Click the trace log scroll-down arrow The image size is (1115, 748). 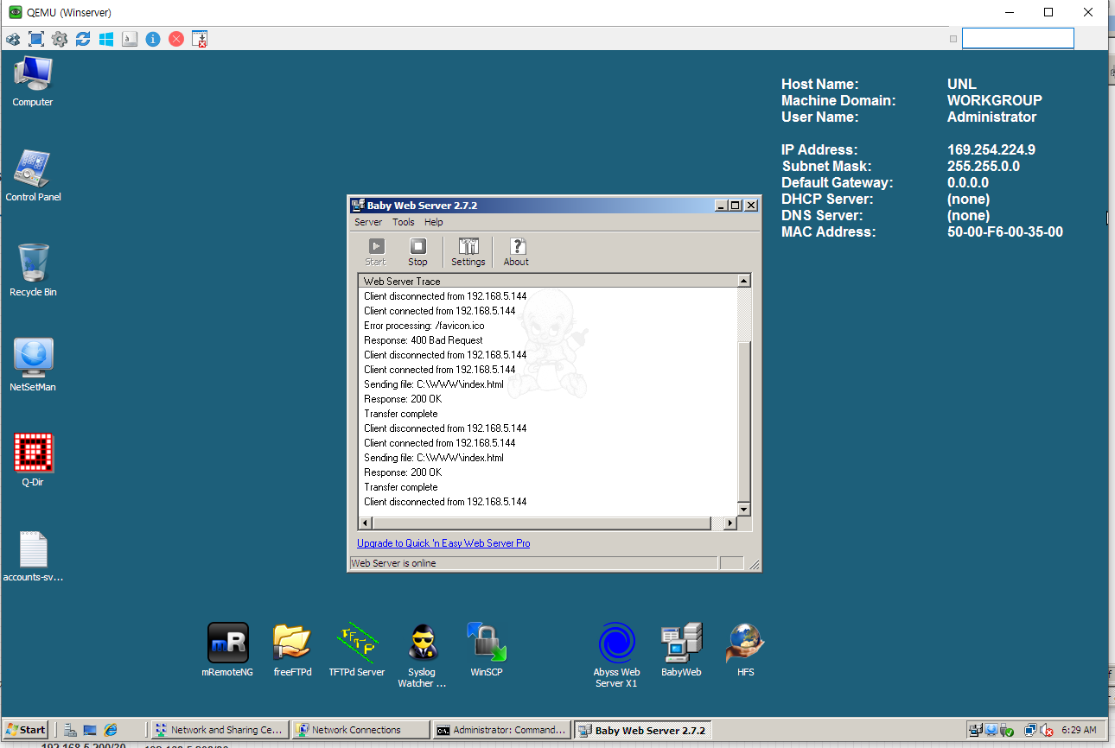pyautogui.click(x=743, y=510)
